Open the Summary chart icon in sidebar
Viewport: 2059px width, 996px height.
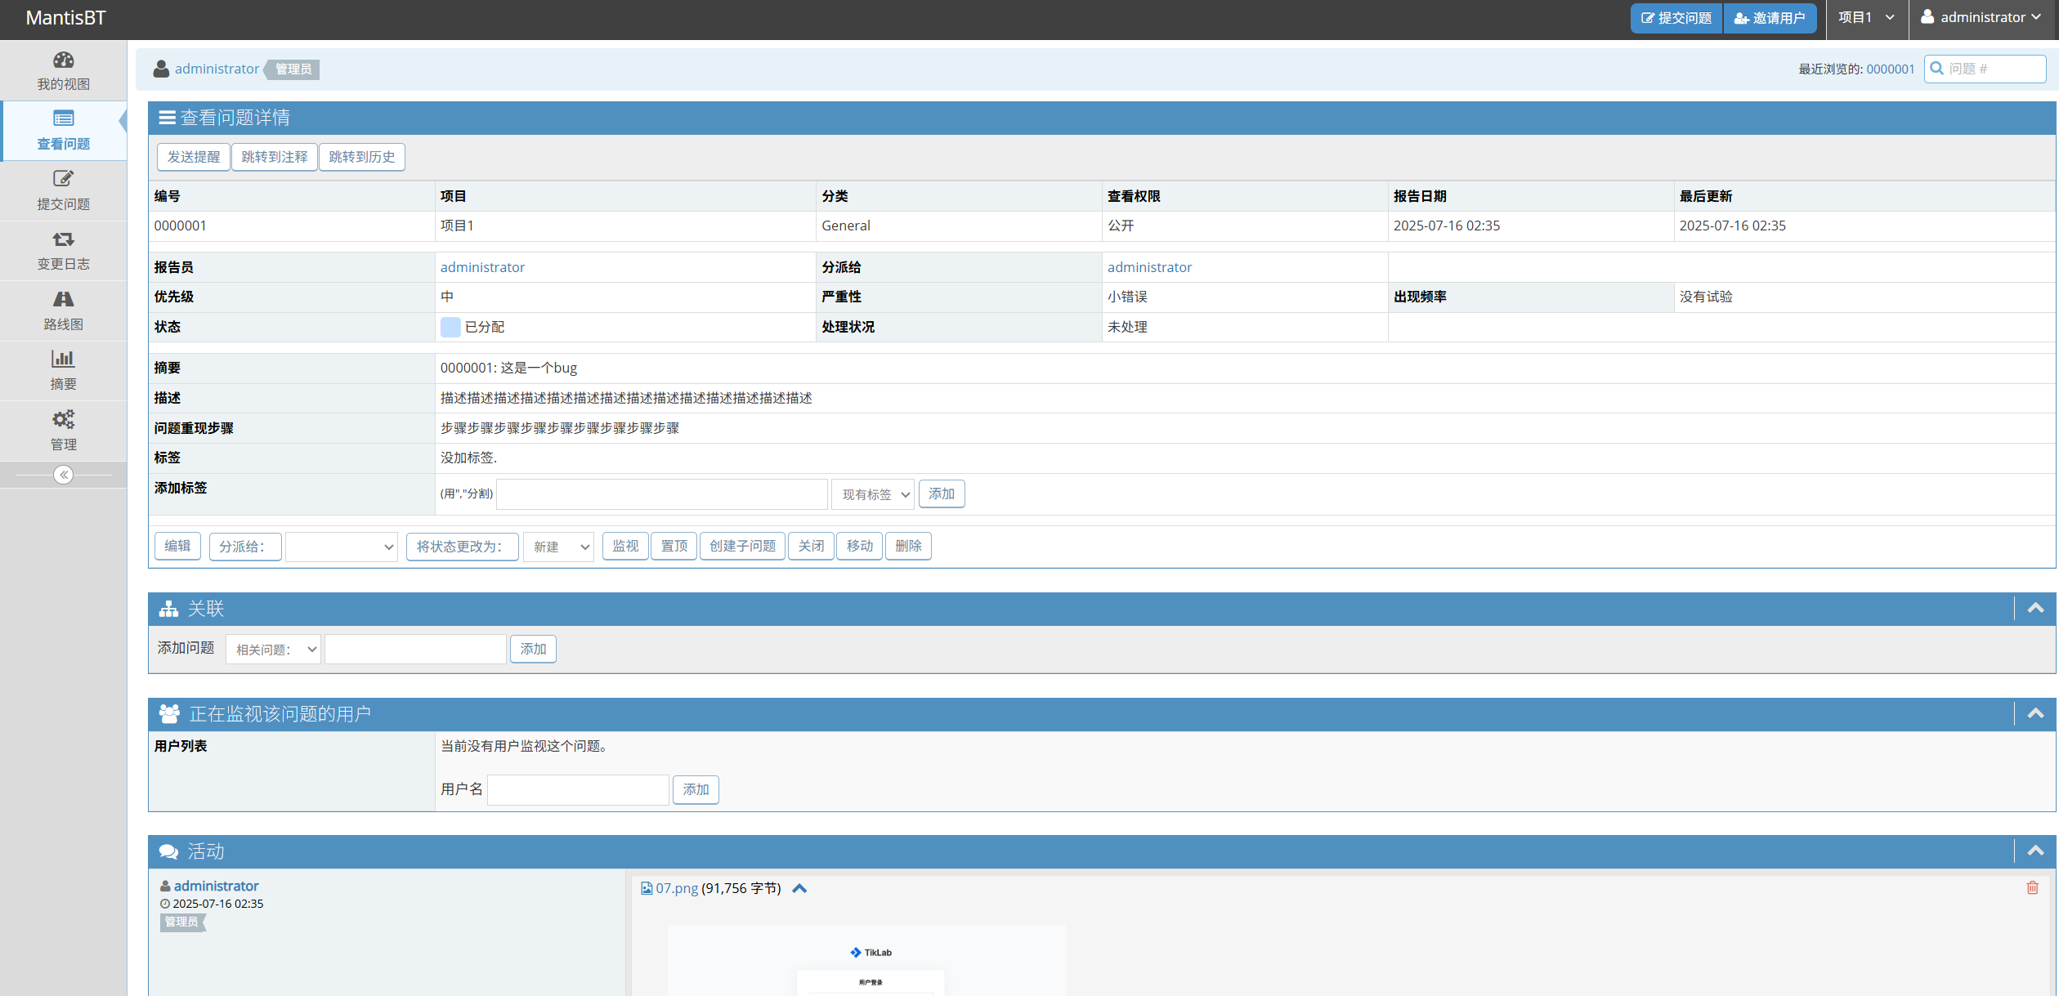tap(63, 359)
